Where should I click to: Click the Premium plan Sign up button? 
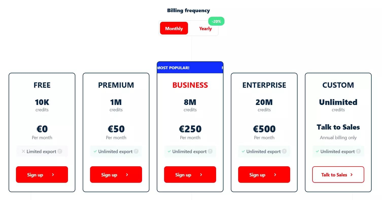[x=116, y=175]
